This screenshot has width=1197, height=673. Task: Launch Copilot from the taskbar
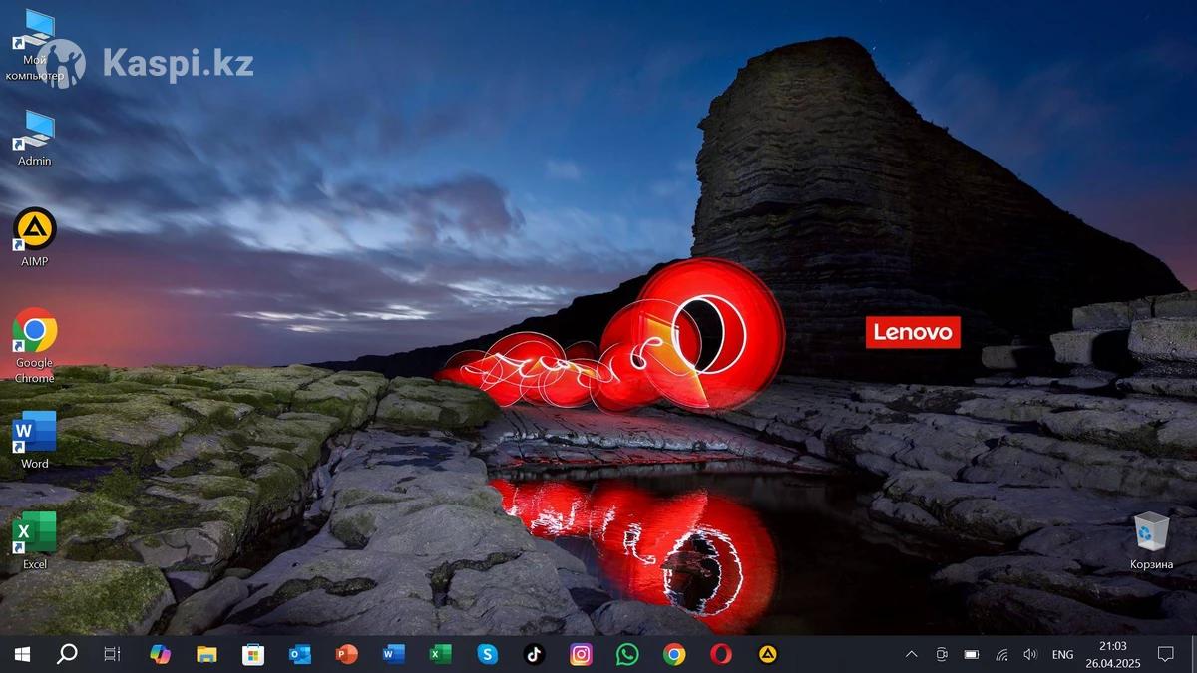tap(160, 654)
